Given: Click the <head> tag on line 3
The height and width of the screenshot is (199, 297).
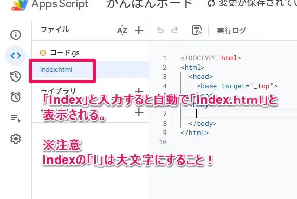Looking at the screenshot, I should click(x=201, y=76).
